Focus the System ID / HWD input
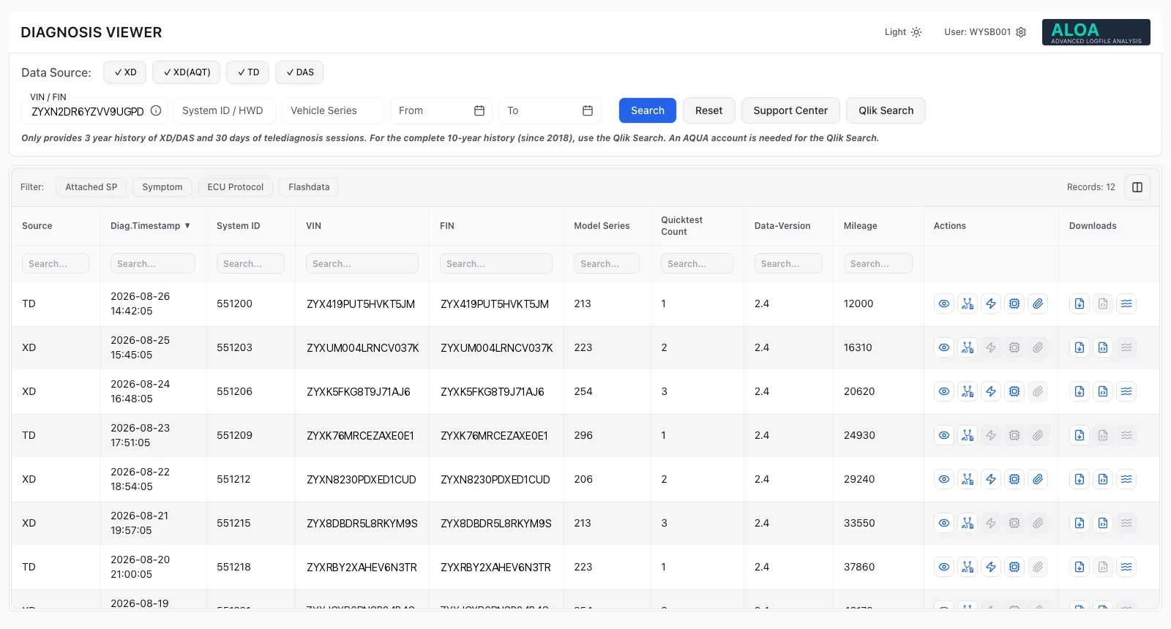Viewport: 1171px width, 629px height. pos(224,110)
